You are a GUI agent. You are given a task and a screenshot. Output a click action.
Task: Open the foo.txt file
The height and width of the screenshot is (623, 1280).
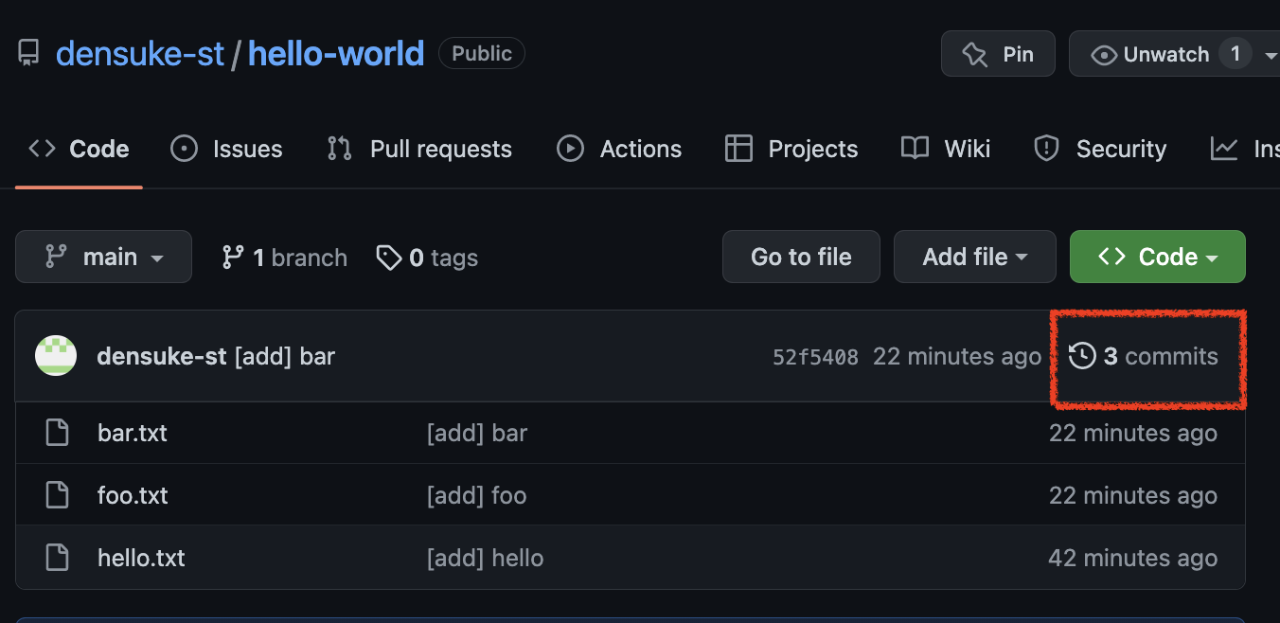pos(133,495)
